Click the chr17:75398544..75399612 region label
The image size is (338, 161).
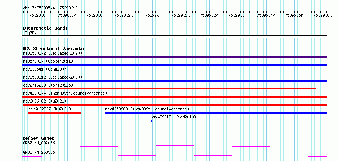tap(50, 8)
